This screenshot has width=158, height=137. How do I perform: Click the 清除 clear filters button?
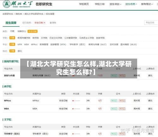(x=53, y=23)
